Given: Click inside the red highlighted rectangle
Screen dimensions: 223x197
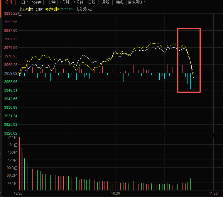Looking at the screenshot, I should tap(189, 60).
